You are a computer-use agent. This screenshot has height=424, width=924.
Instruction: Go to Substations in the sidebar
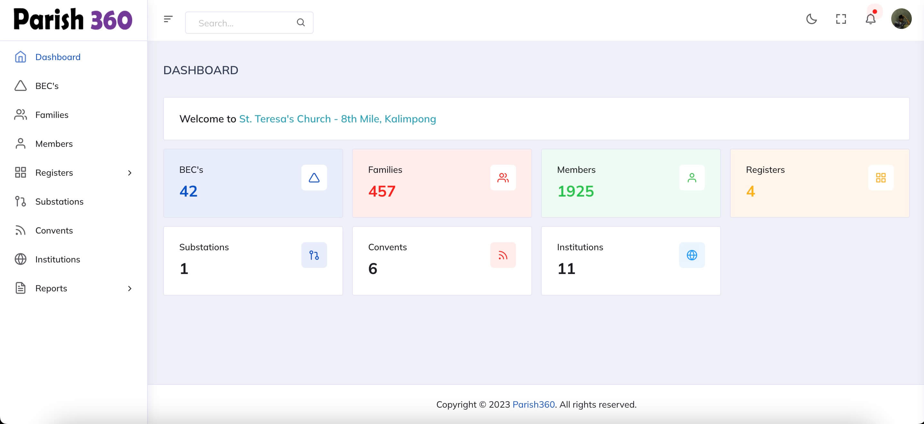[59, 202]
